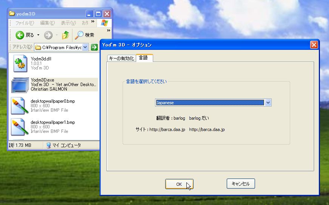
Task: Click the 検索 label in Explorer toolbar
Action: point(89,35)
